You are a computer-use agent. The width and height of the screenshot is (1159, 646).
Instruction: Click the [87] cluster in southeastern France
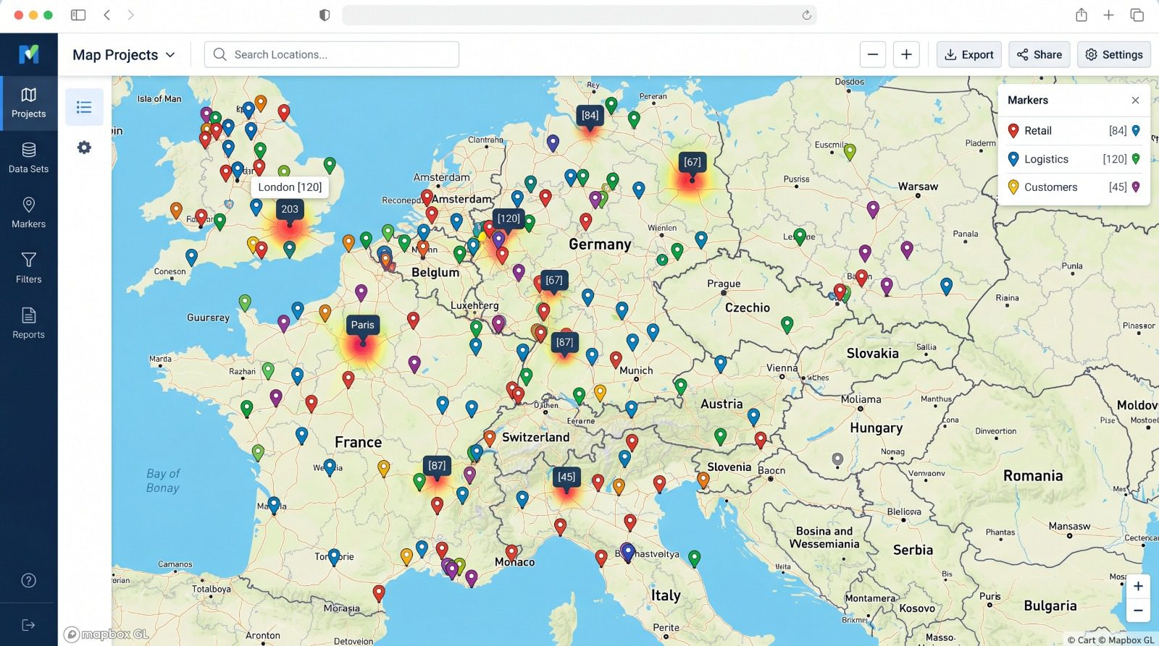437,466
